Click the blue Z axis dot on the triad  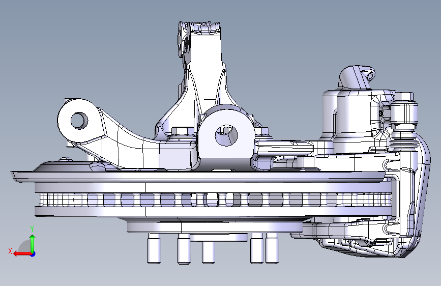click(x=33, y=254)
